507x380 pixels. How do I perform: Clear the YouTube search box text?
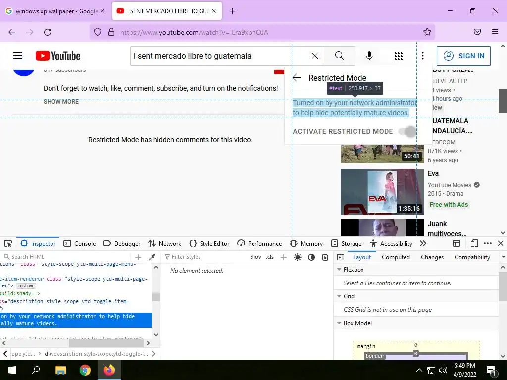pyautogui.click(x=314, y=56)
